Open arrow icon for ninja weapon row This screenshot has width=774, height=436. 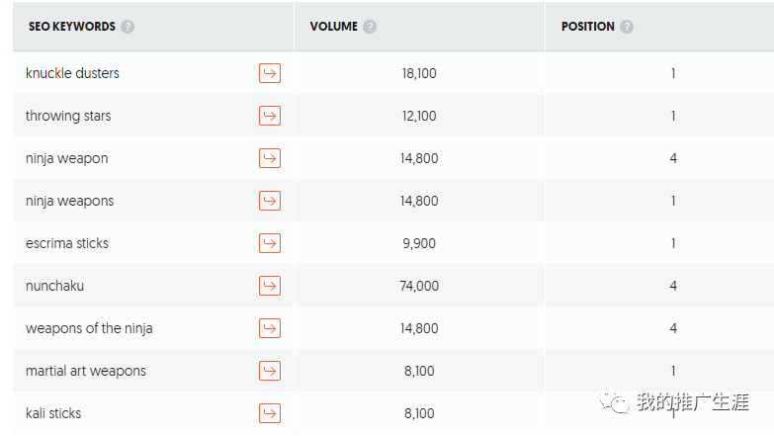point(269,158)
